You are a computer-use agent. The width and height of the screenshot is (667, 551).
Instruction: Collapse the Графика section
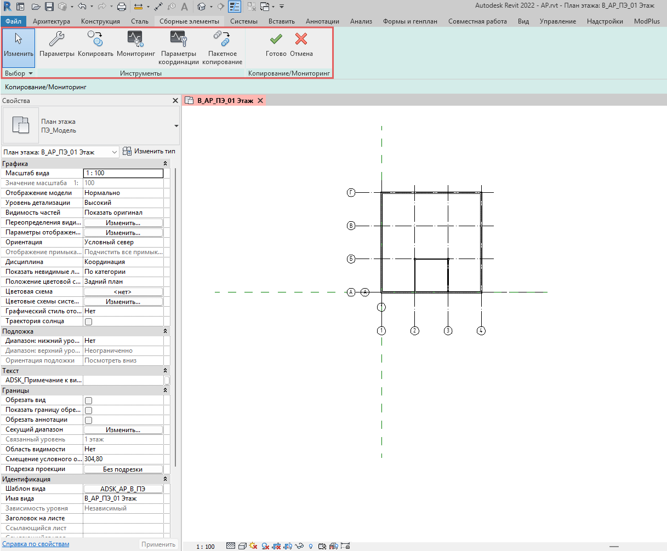click(166, 164)
